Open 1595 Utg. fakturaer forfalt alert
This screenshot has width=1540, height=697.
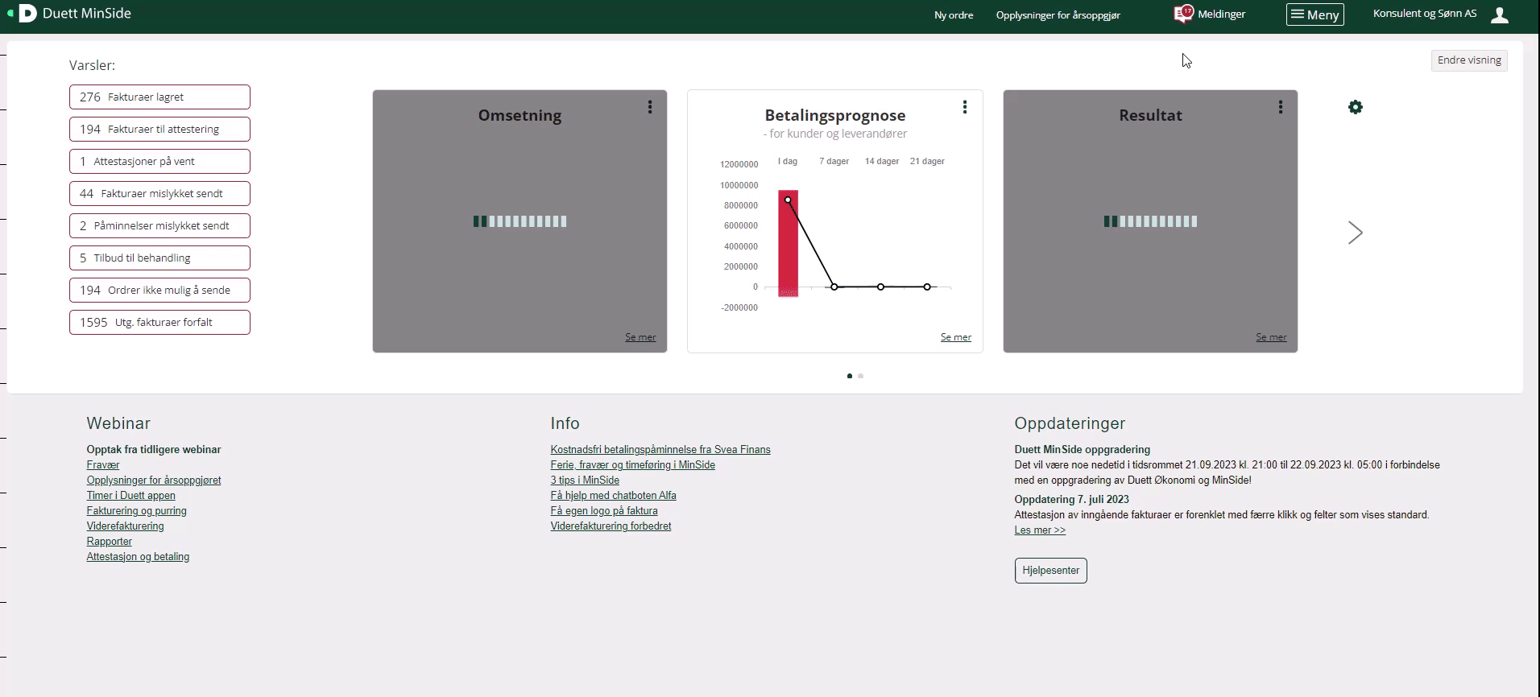click(x=159, y=323)
